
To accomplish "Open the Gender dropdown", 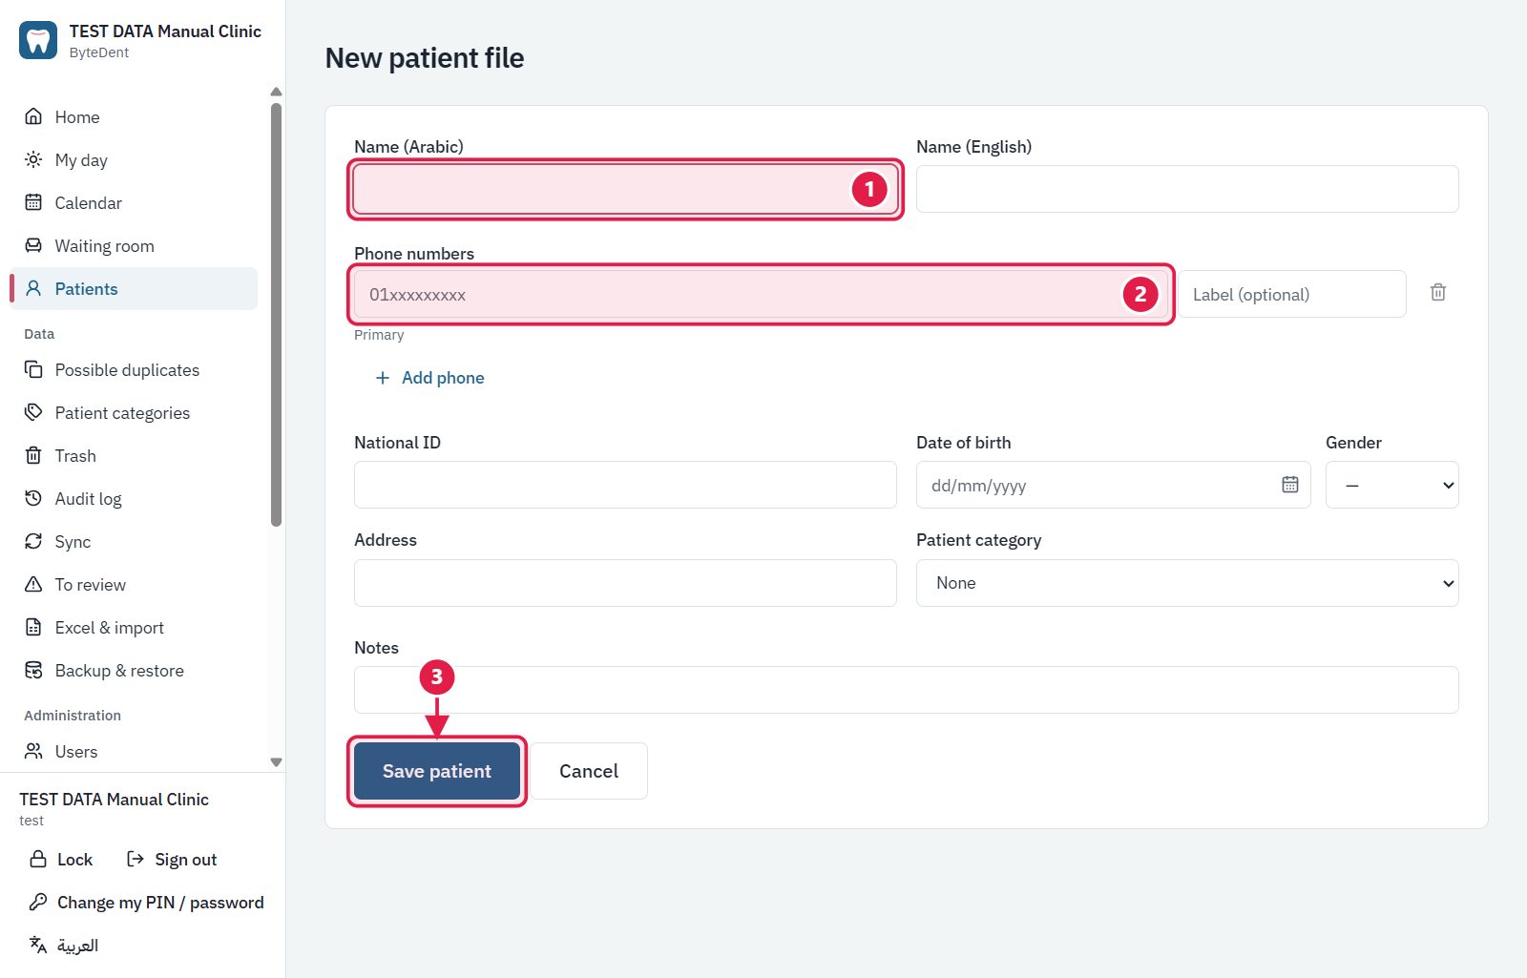I will coord(1392,485).
